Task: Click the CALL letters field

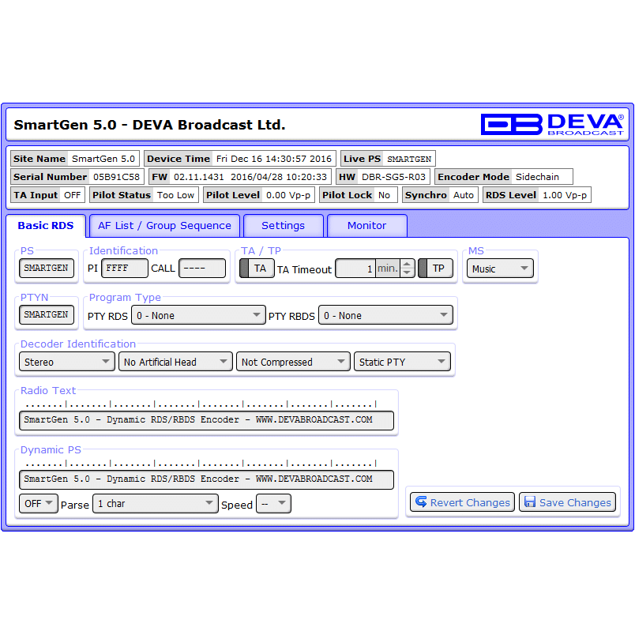Action: (202, 268)
